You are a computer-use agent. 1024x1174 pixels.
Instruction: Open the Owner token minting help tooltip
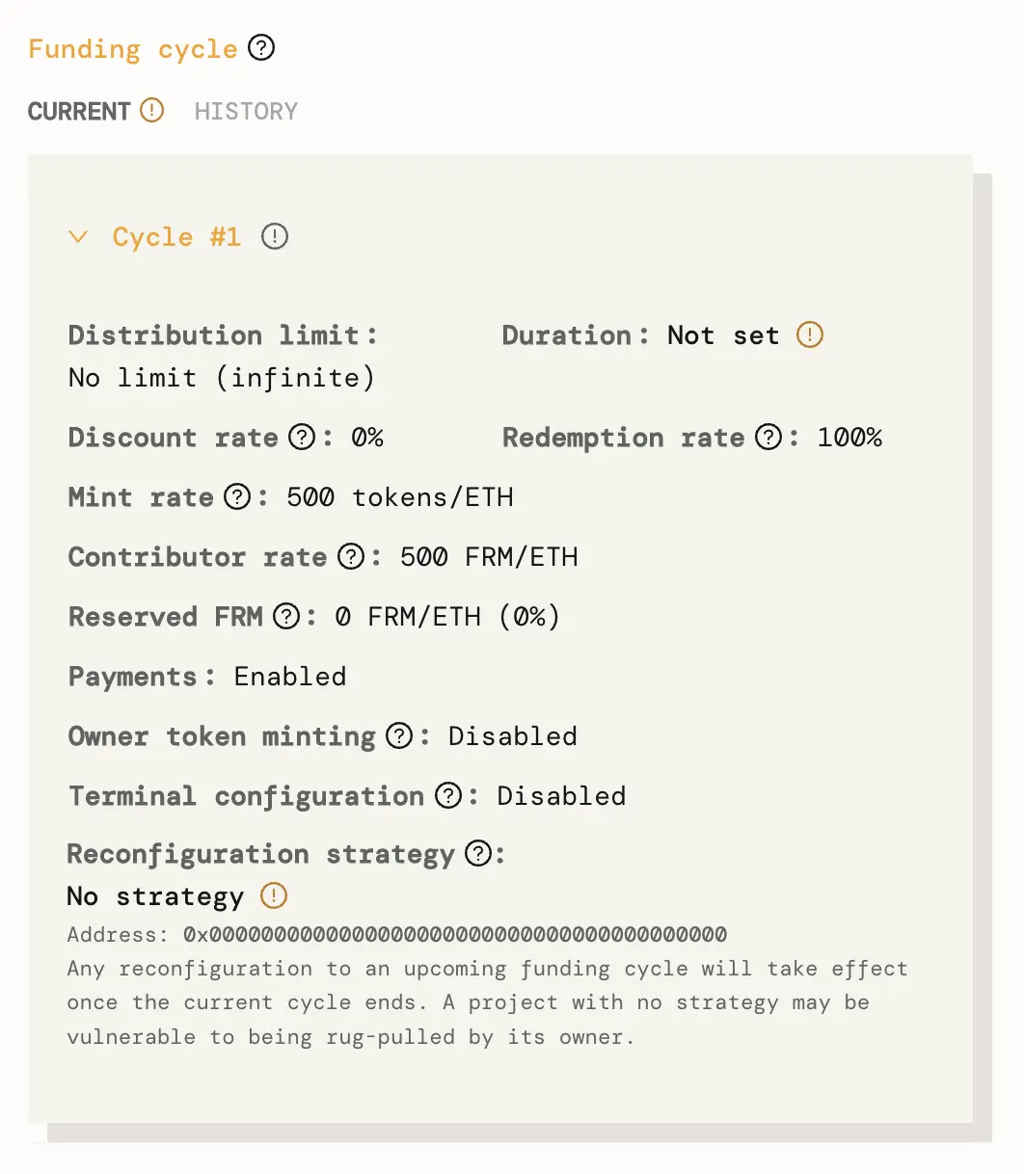[x=399, y=735]
